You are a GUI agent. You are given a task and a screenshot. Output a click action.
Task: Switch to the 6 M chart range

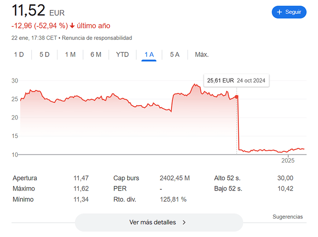[96, 55]
